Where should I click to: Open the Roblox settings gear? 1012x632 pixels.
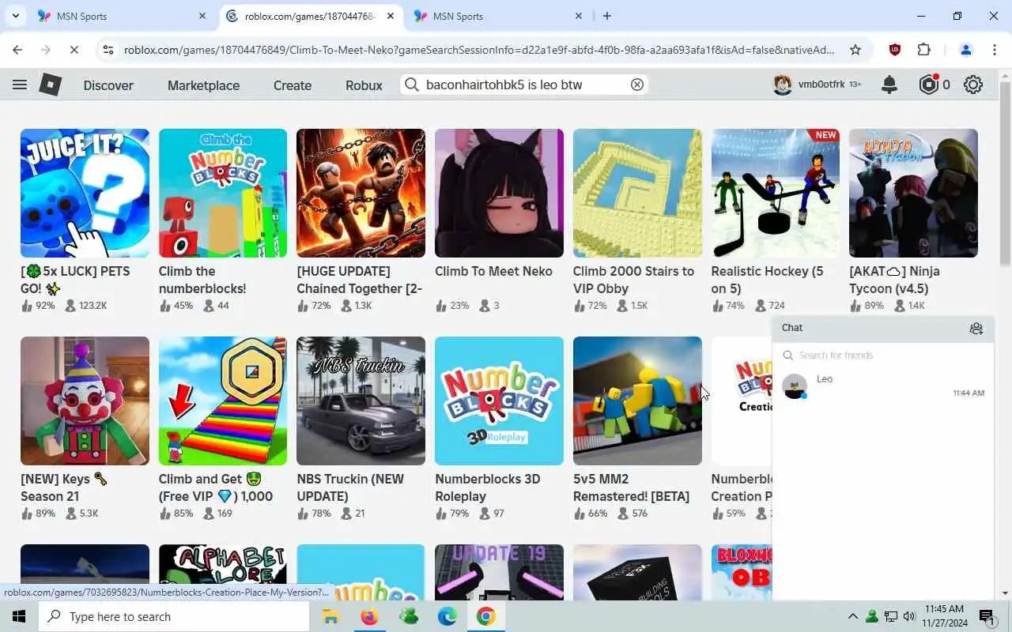973,85
